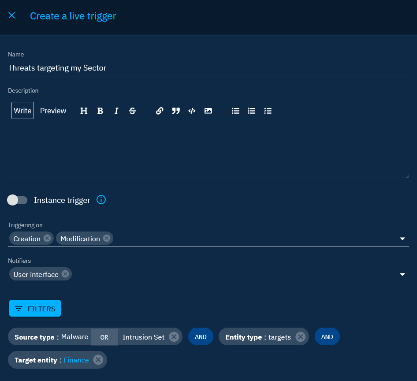Image resolution: width=417 pixels, height=381 pixels.
Task: Click the Name input field
Action: [x=208, y=68]
